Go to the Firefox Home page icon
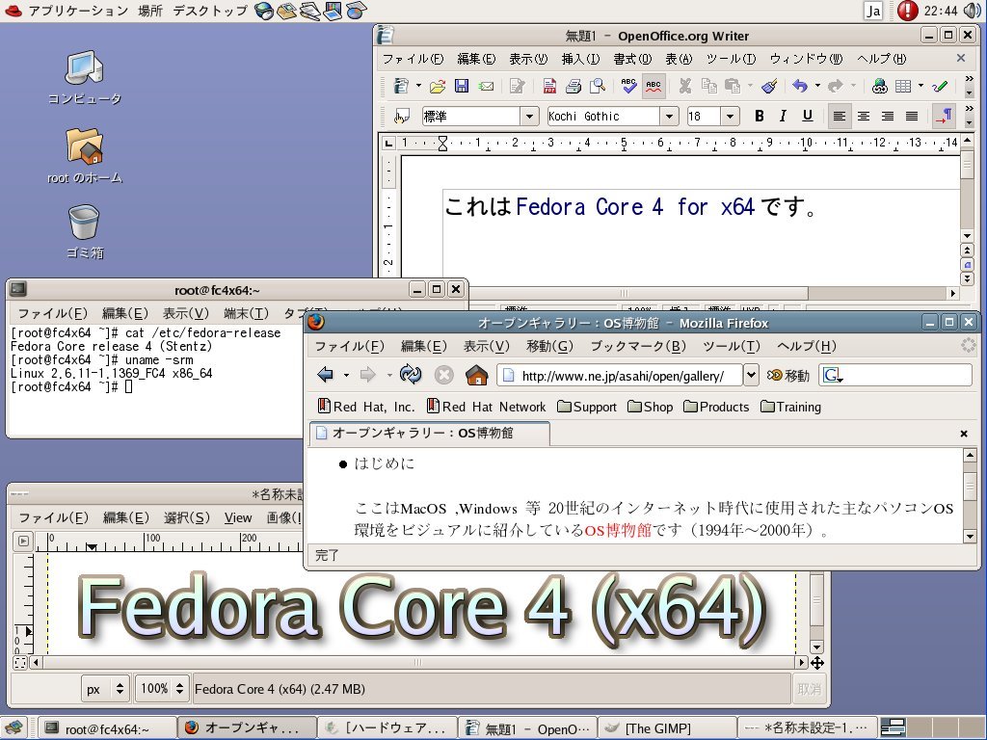The width and height of the screenshot is (987, 740). pyautogui.click(x=476, y=376)
